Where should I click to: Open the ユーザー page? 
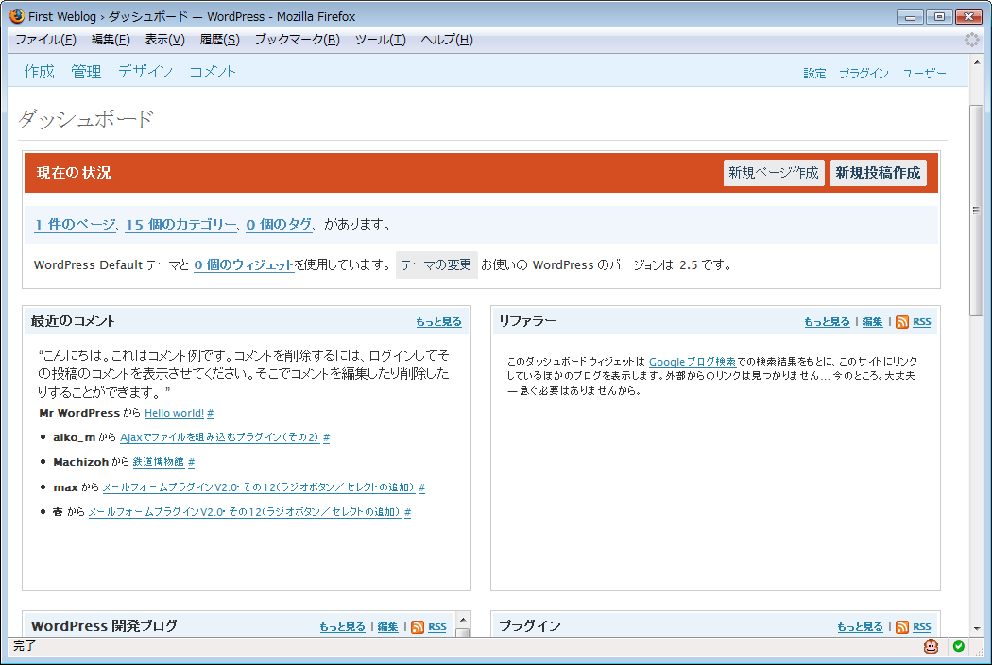click(x=924, y=74)
